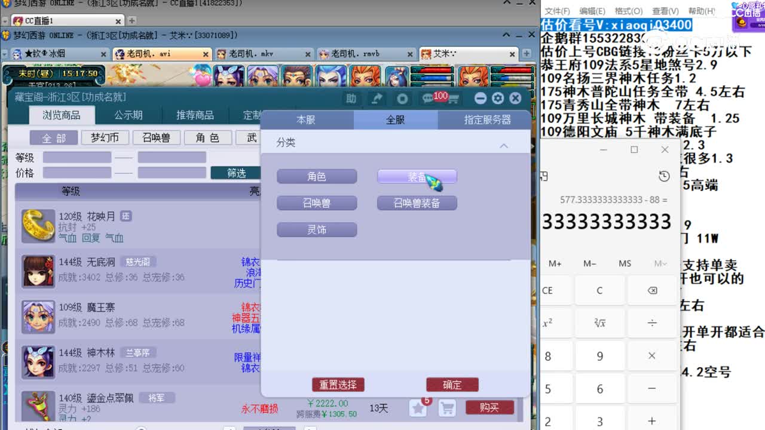The image size is (765, 430).
Task: Open Notepad 格式(O) menu
Action: coord(629,11)
